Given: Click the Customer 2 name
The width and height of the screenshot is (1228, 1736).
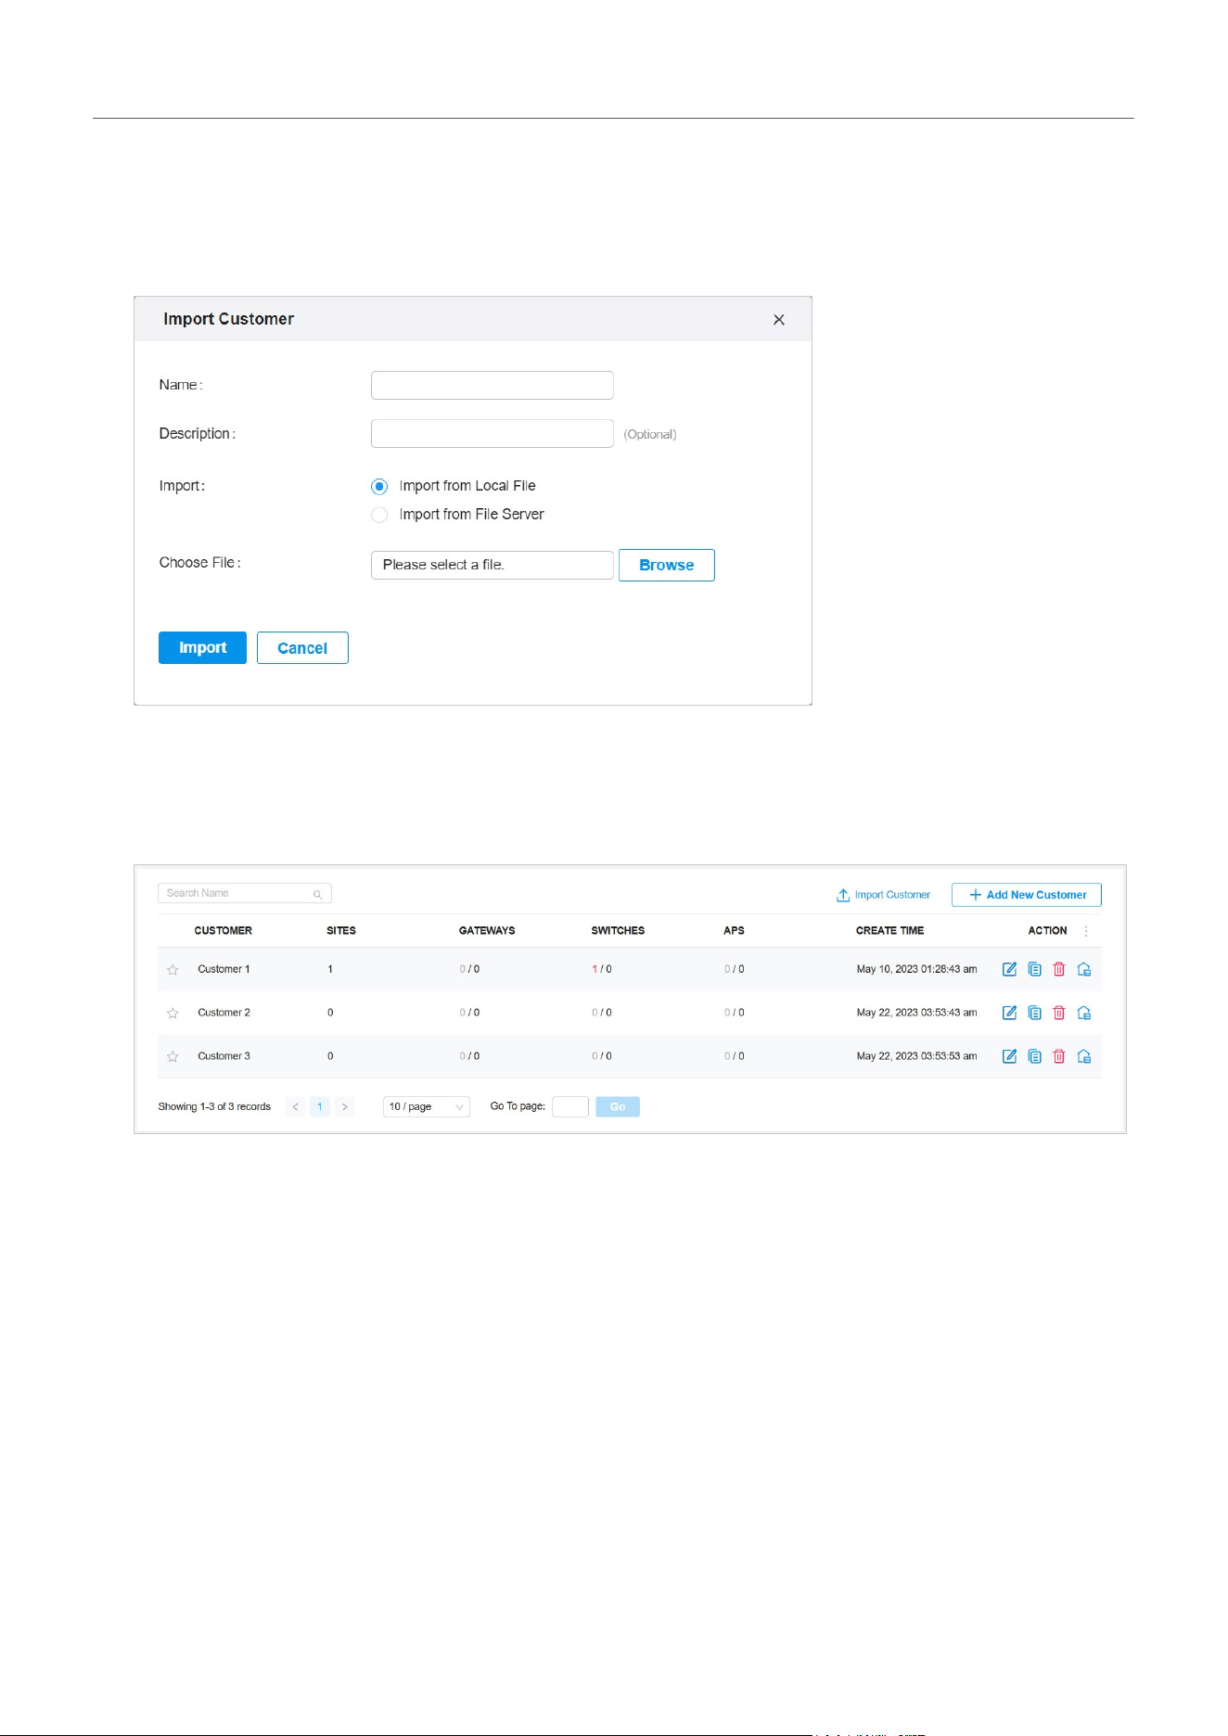Looking at the screenshot, I should [x=224, y=1013].
